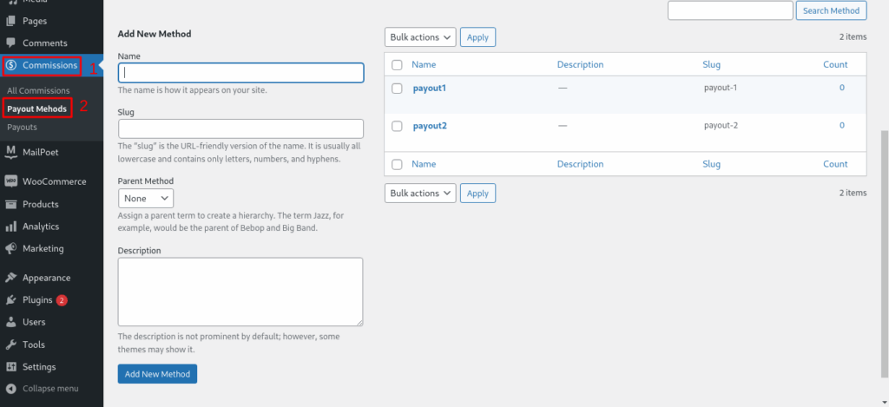Click the Search Method button

coord(831,10)
